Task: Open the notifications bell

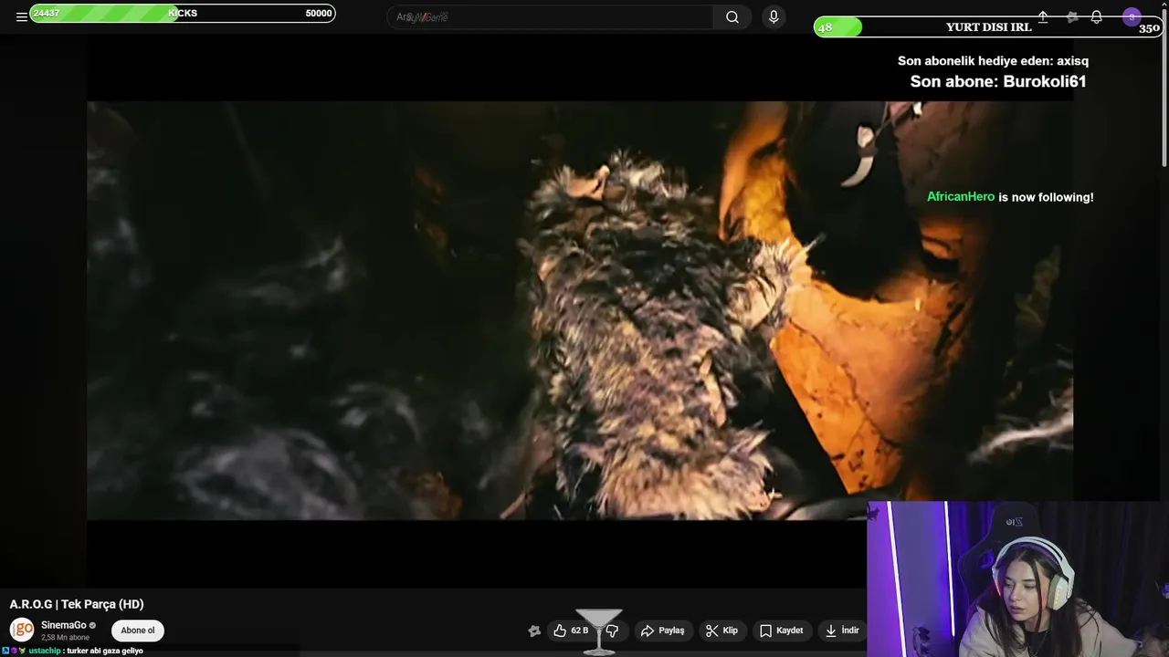Action: pos(1096,16)
